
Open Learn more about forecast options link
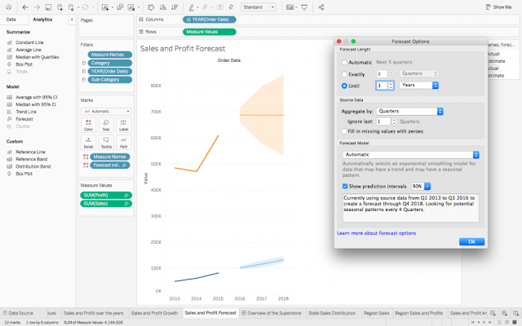coord(377,233)
